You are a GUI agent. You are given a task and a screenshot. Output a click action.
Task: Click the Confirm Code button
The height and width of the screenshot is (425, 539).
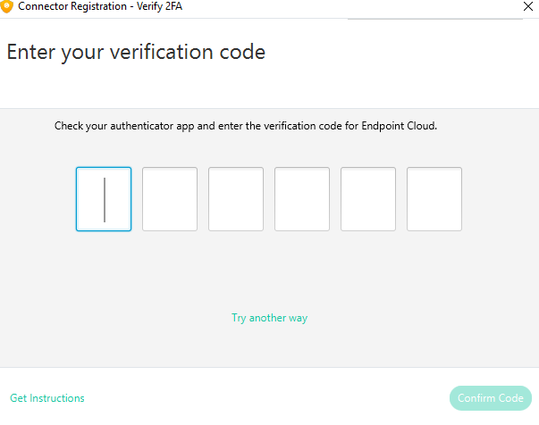(x=491, y=398)
